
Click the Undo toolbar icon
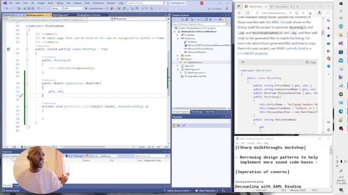[39, 9]
